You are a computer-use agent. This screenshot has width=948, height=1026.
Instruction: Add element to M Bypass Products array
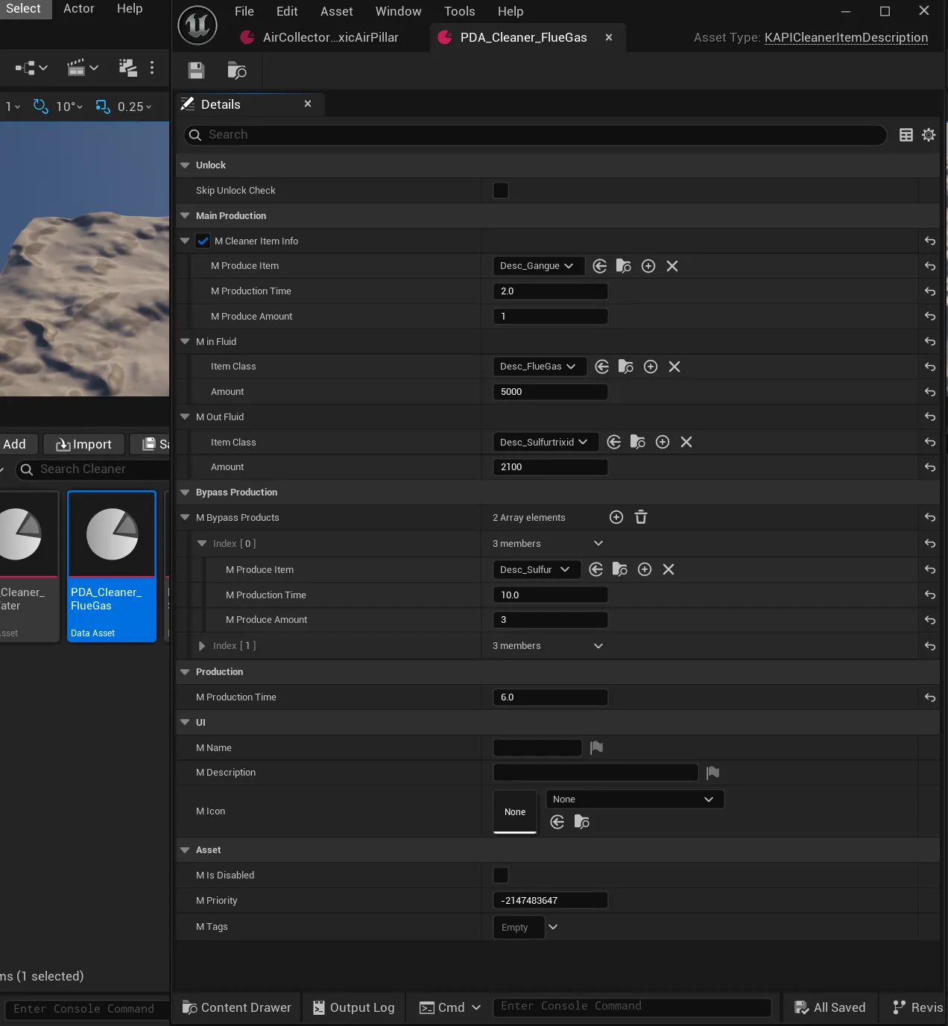click(616, 517)
